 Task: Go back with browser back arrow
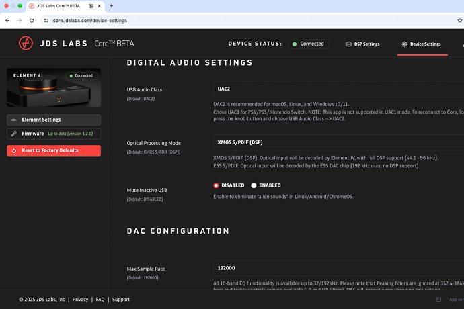(x=7, y=21)
